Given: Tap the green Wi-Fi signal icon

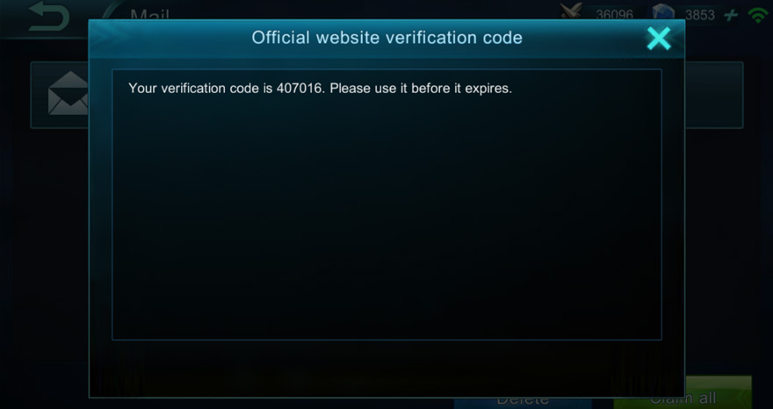Looking at the screenshot, I should coord(757,15).
